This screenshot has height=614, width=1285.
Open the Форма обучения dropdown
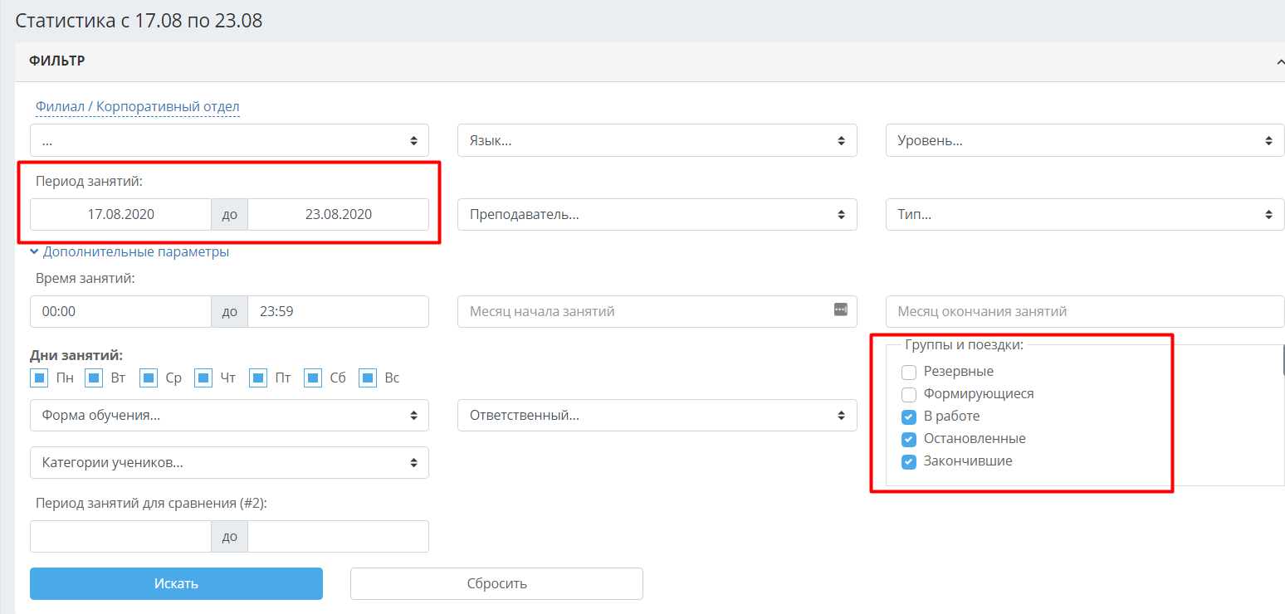(230, 416)
